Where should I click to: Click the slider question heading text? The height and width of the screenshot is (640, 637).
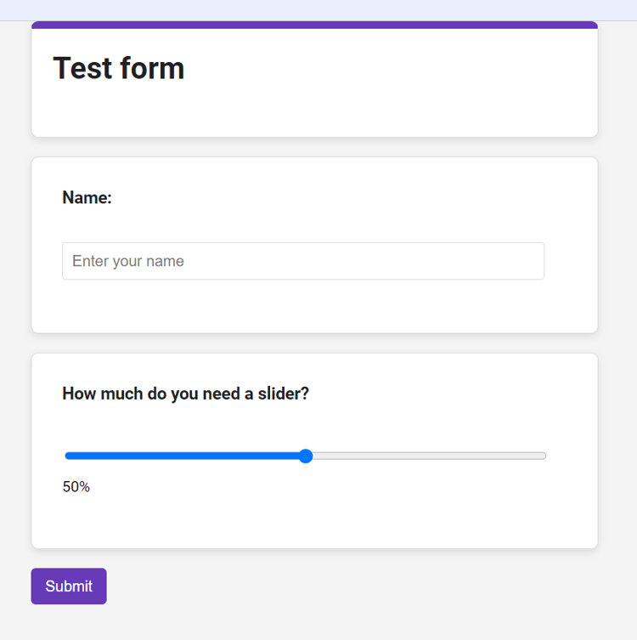coord(185,394)
